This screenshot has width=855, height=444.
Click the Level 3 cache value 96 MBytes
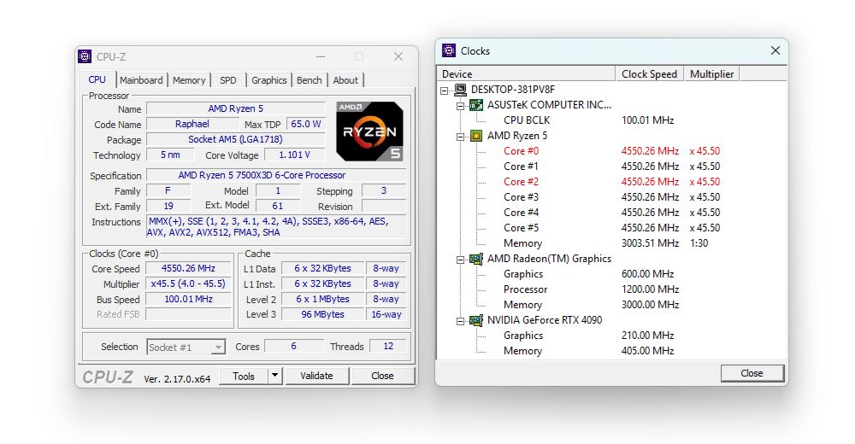[322, 314]
